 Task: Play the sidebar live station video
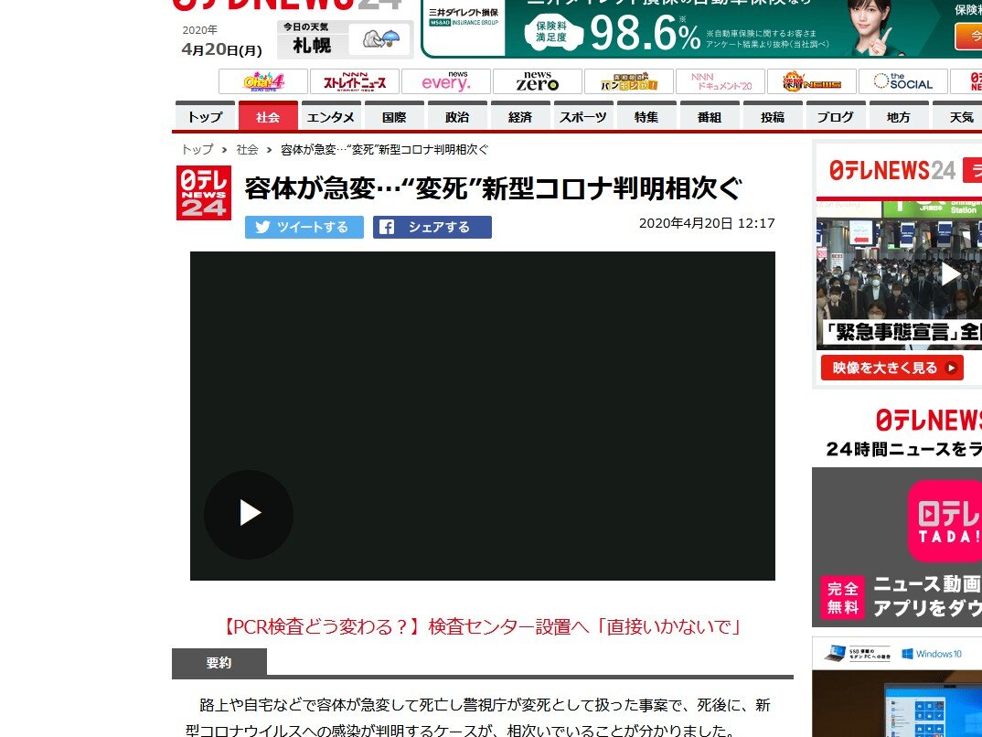pyautogui.click(x=951, y=274)
